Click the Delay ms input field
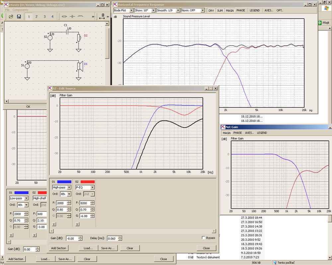The image size is (332, 265). (113, 238)
